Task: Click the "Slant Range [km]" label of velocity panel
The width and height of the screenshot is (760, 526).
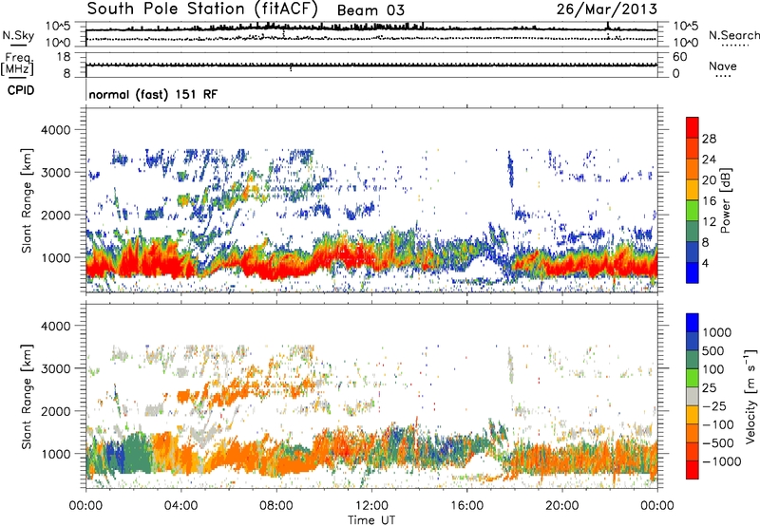Action: point(27,396)
